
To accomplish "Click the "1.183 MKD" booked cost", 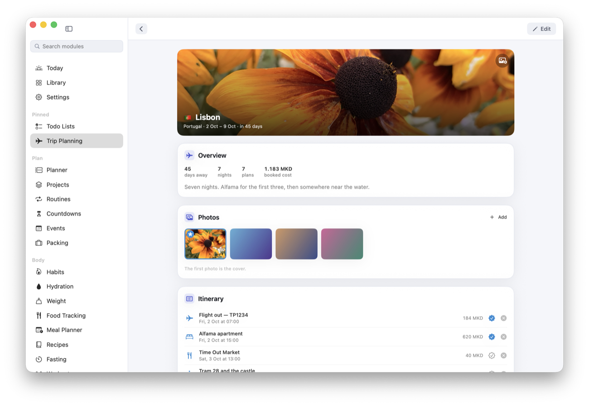I will pos(278,169).
